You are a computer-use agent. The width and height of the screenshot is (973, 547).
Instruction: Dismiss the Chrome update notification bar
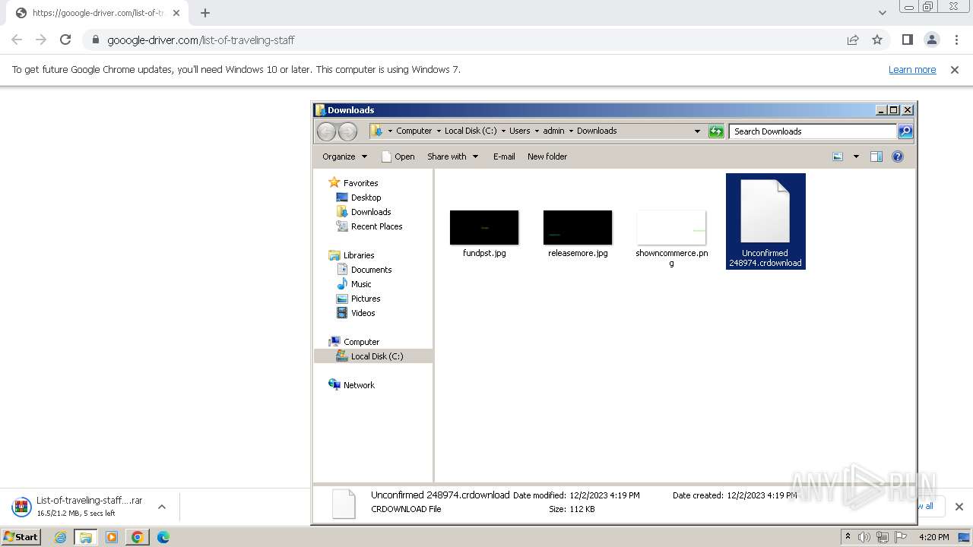coord(955,69)
